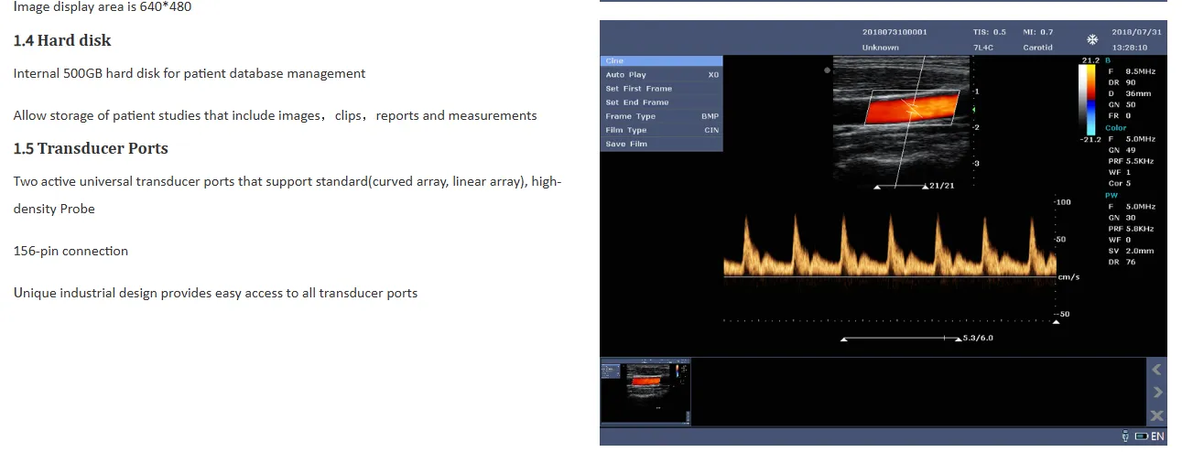This screenshot has height=452, width=1182.
Task: Choose Set First Frame menu entry
Action: click(x=661, y=89)
